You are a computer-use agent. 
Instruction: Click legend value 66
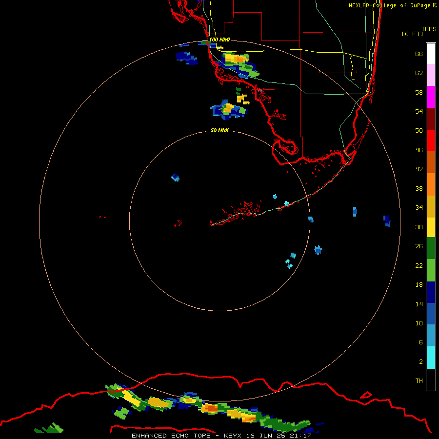(x=419, y=54)
